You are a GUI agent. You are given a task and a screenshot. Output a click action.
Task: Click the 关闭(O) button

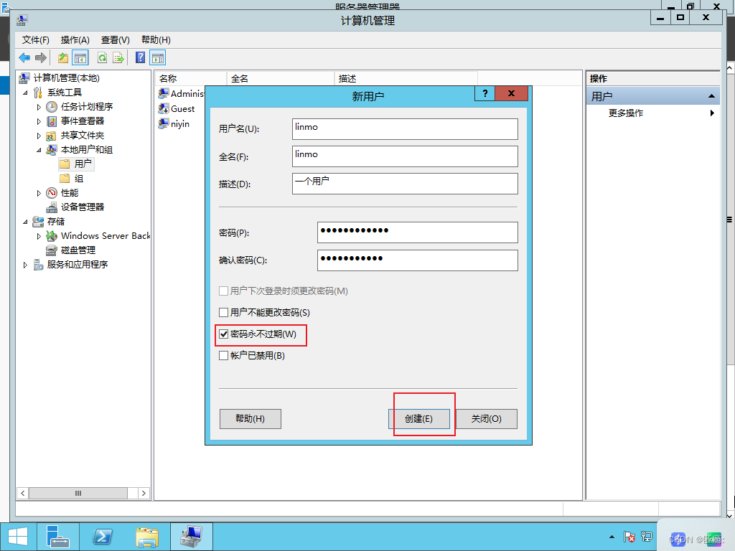[487, 419]
